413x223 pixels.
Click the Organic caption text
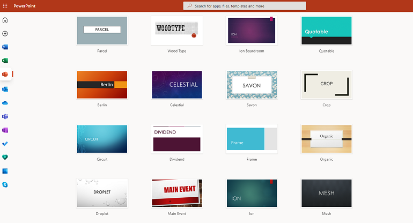click(327, 159)
